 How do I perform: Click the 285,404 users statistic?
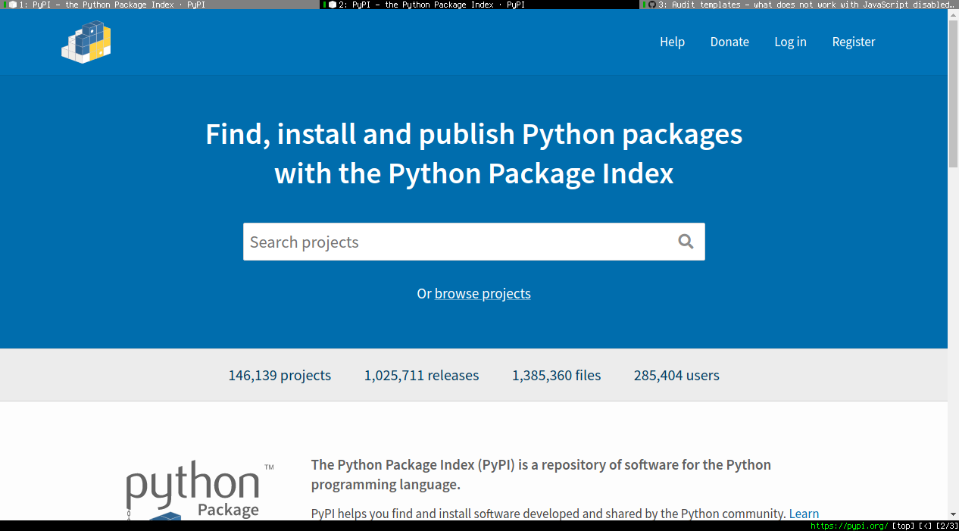pos(676,375)
